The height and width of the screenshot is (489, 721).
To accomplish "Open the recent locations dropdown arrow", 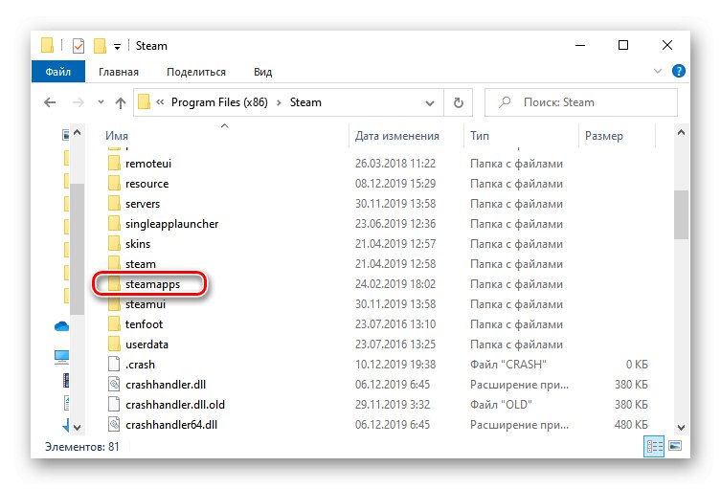I will [x=101, y=102].
